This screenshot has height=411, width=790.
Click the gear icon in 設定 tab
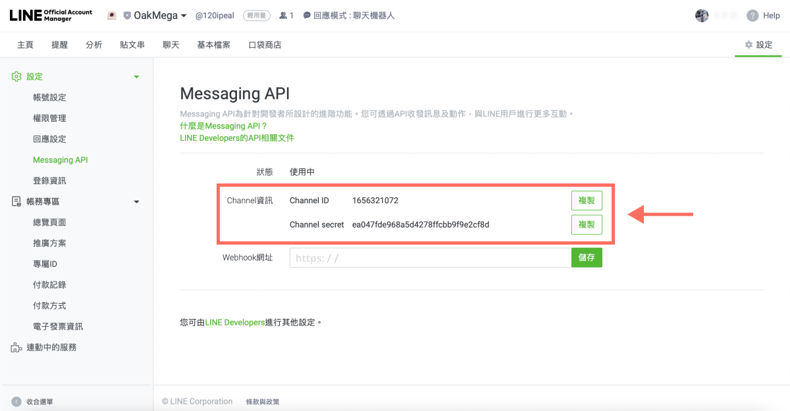pos(749,45)
